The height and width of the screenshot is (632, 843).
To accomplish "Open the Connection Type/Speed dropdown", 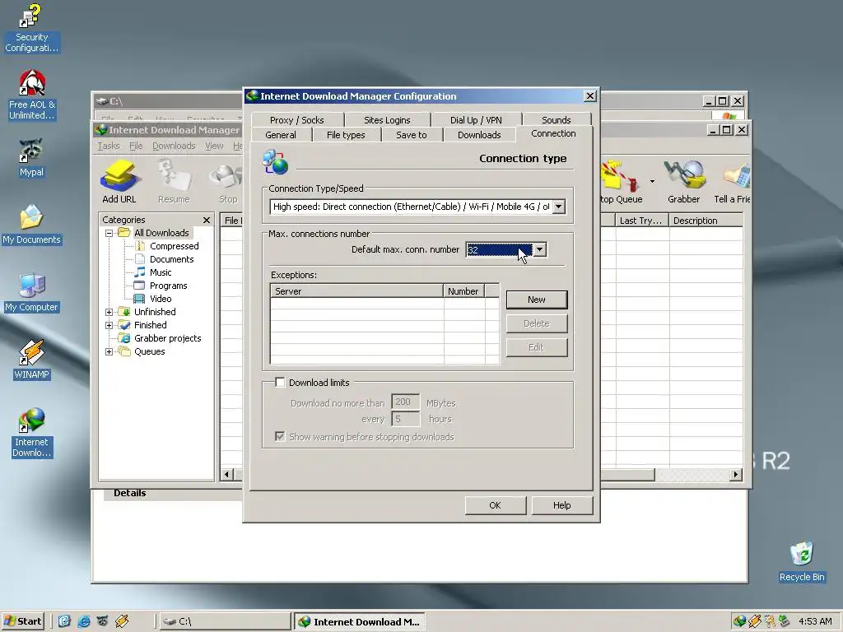I will pos(559,207).
